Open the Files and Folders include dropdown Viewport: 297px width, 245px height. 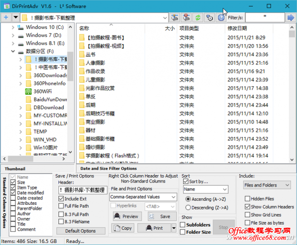pos(267,185)
